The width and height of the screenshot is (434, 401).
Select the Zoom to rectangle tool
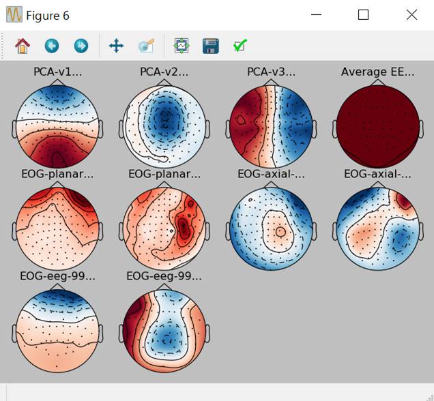point(146,46)
